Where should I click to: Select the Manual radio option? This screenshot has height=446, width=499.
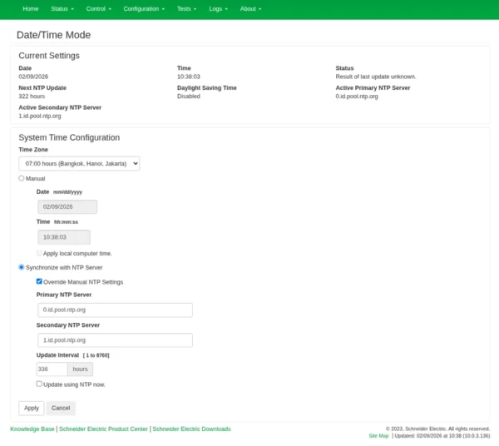pyautogui.click(x=22, y=178)
